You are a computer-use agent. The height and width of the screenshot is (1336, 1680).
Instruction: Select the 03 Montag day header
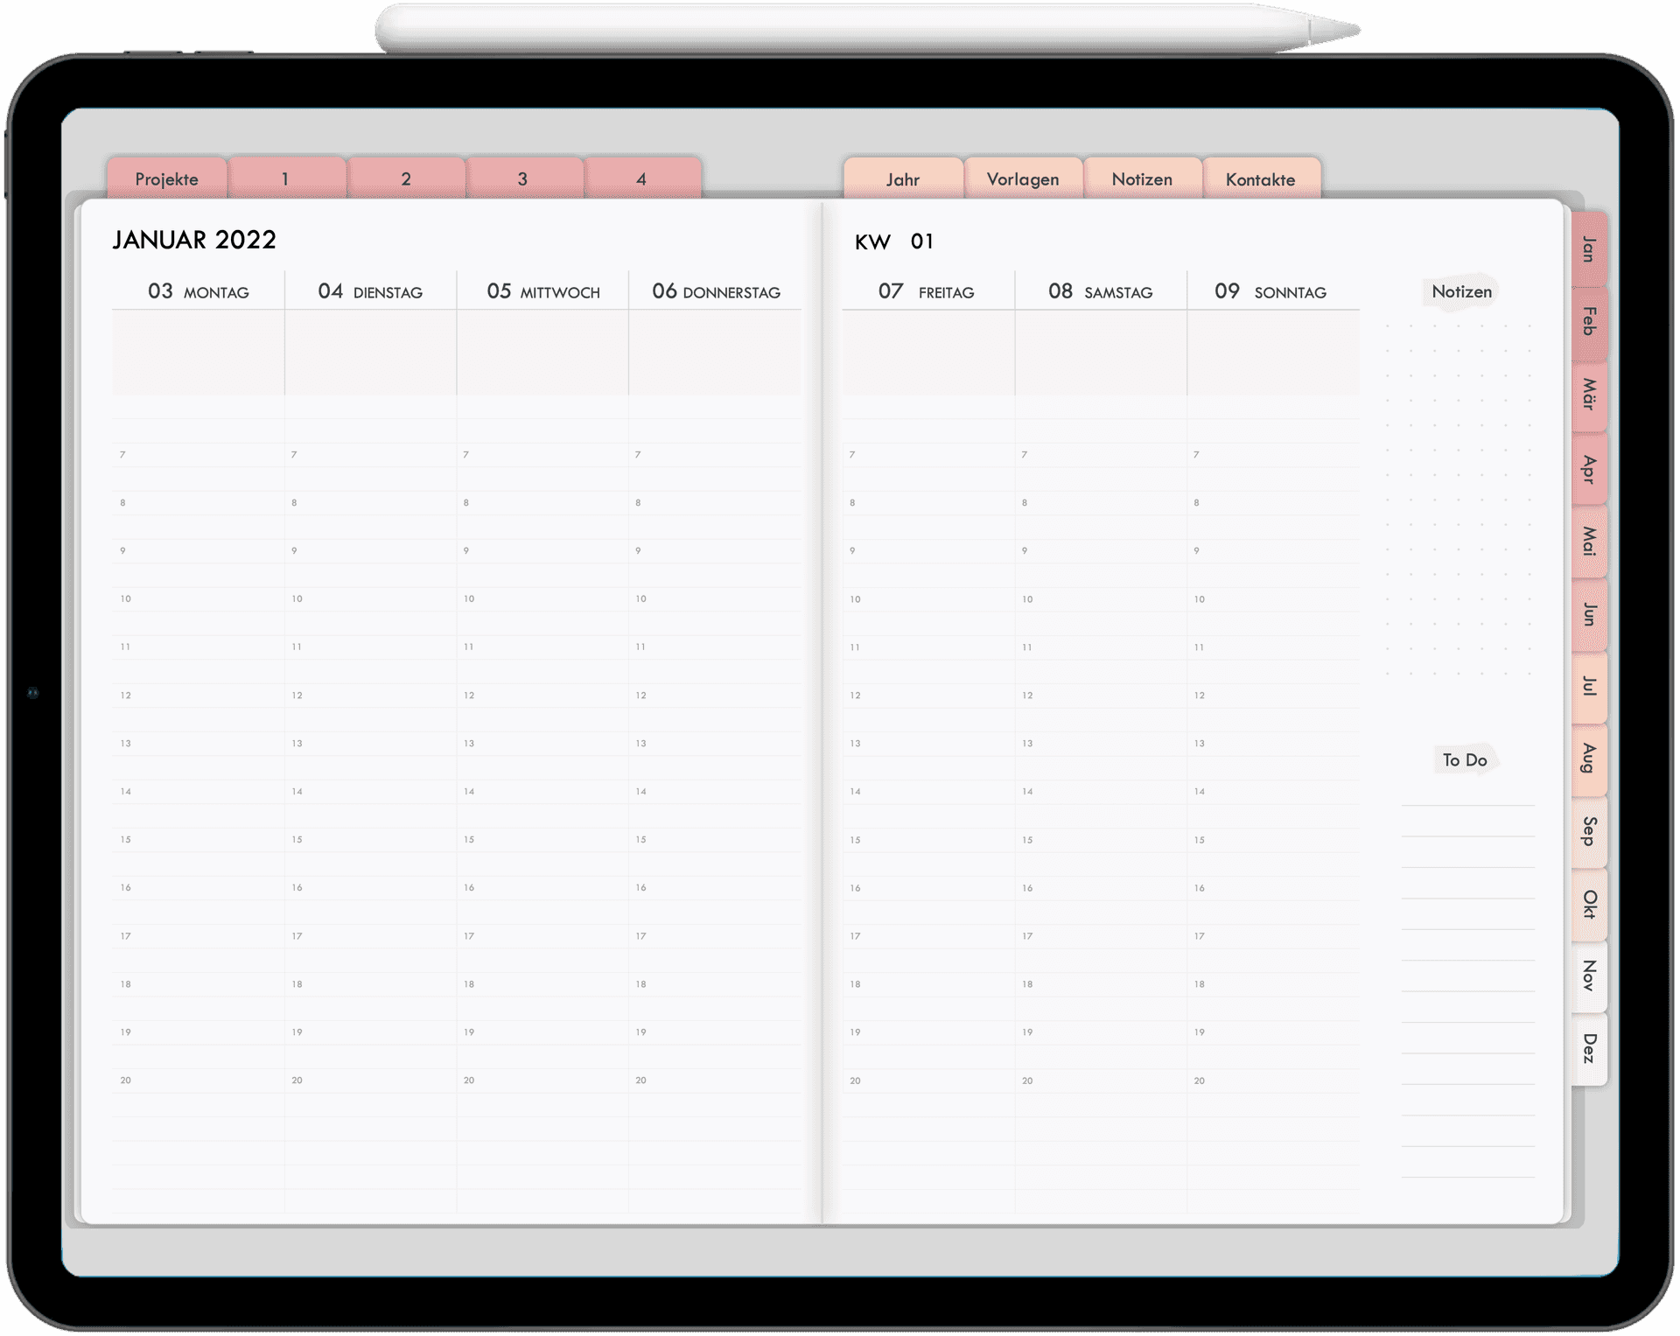[x=199, y=291]
